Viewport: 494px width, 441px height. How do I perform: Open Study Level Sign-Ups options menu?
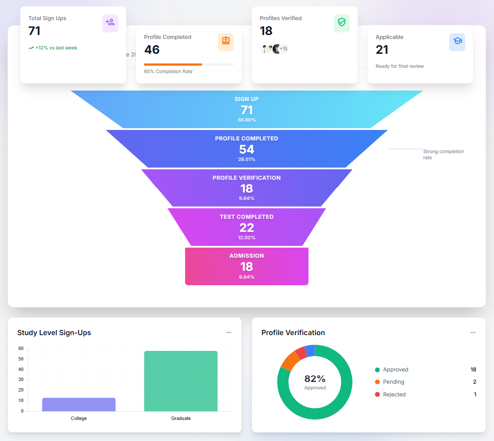(x=228, y=332)
